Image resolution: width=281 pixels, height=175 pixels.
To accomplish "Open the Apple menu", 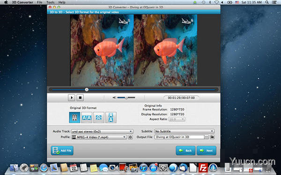I will [x=6, y=2].
